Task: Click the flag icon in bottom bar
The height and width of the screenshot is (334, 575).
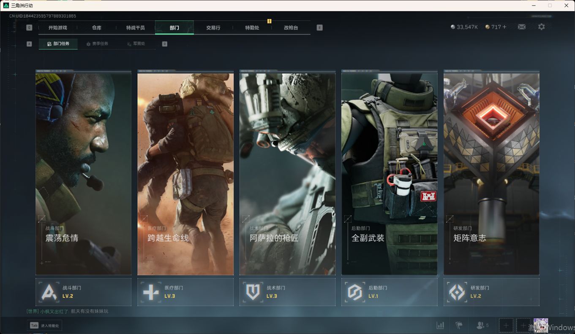Action: [x=459, y=325]
